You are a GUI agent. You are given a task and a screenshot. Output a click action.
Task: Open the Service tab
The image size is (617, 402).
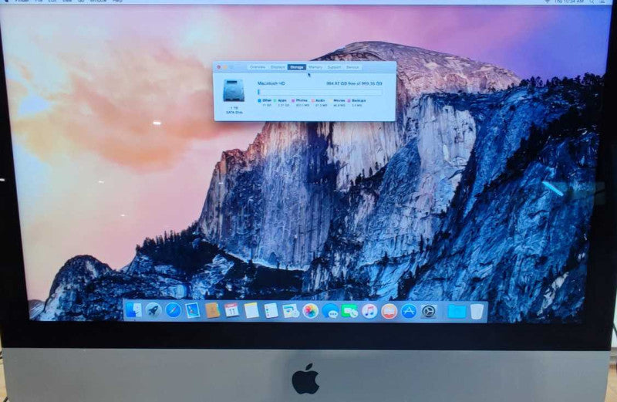(352, 67)
